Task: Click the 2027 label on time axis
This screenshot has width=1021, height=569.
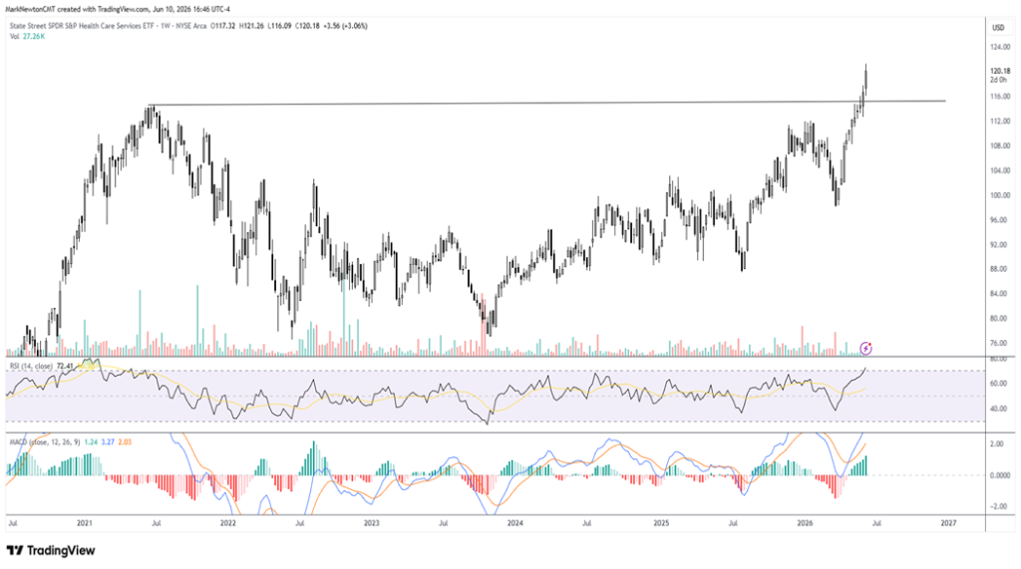Action: [x=949, y=523]
